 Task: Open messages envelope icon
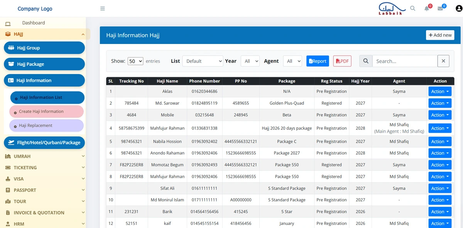(440, 8)
